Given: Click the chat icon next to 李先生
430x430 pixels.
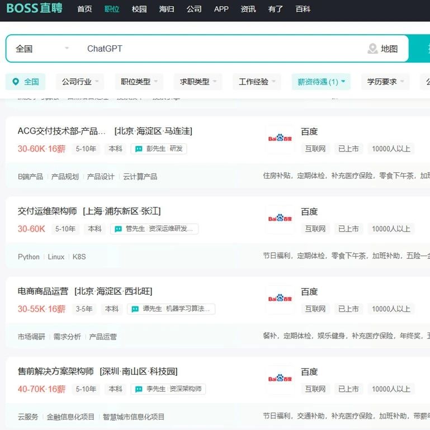Looking at the screenshot, I should tap(139, 389).
